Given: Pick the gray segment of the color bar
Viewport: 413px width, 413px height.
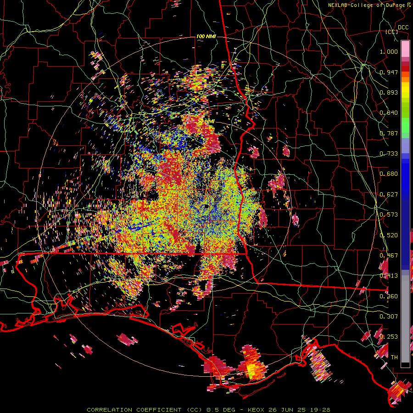Looking at the screenshot, I should pos(405,319).
